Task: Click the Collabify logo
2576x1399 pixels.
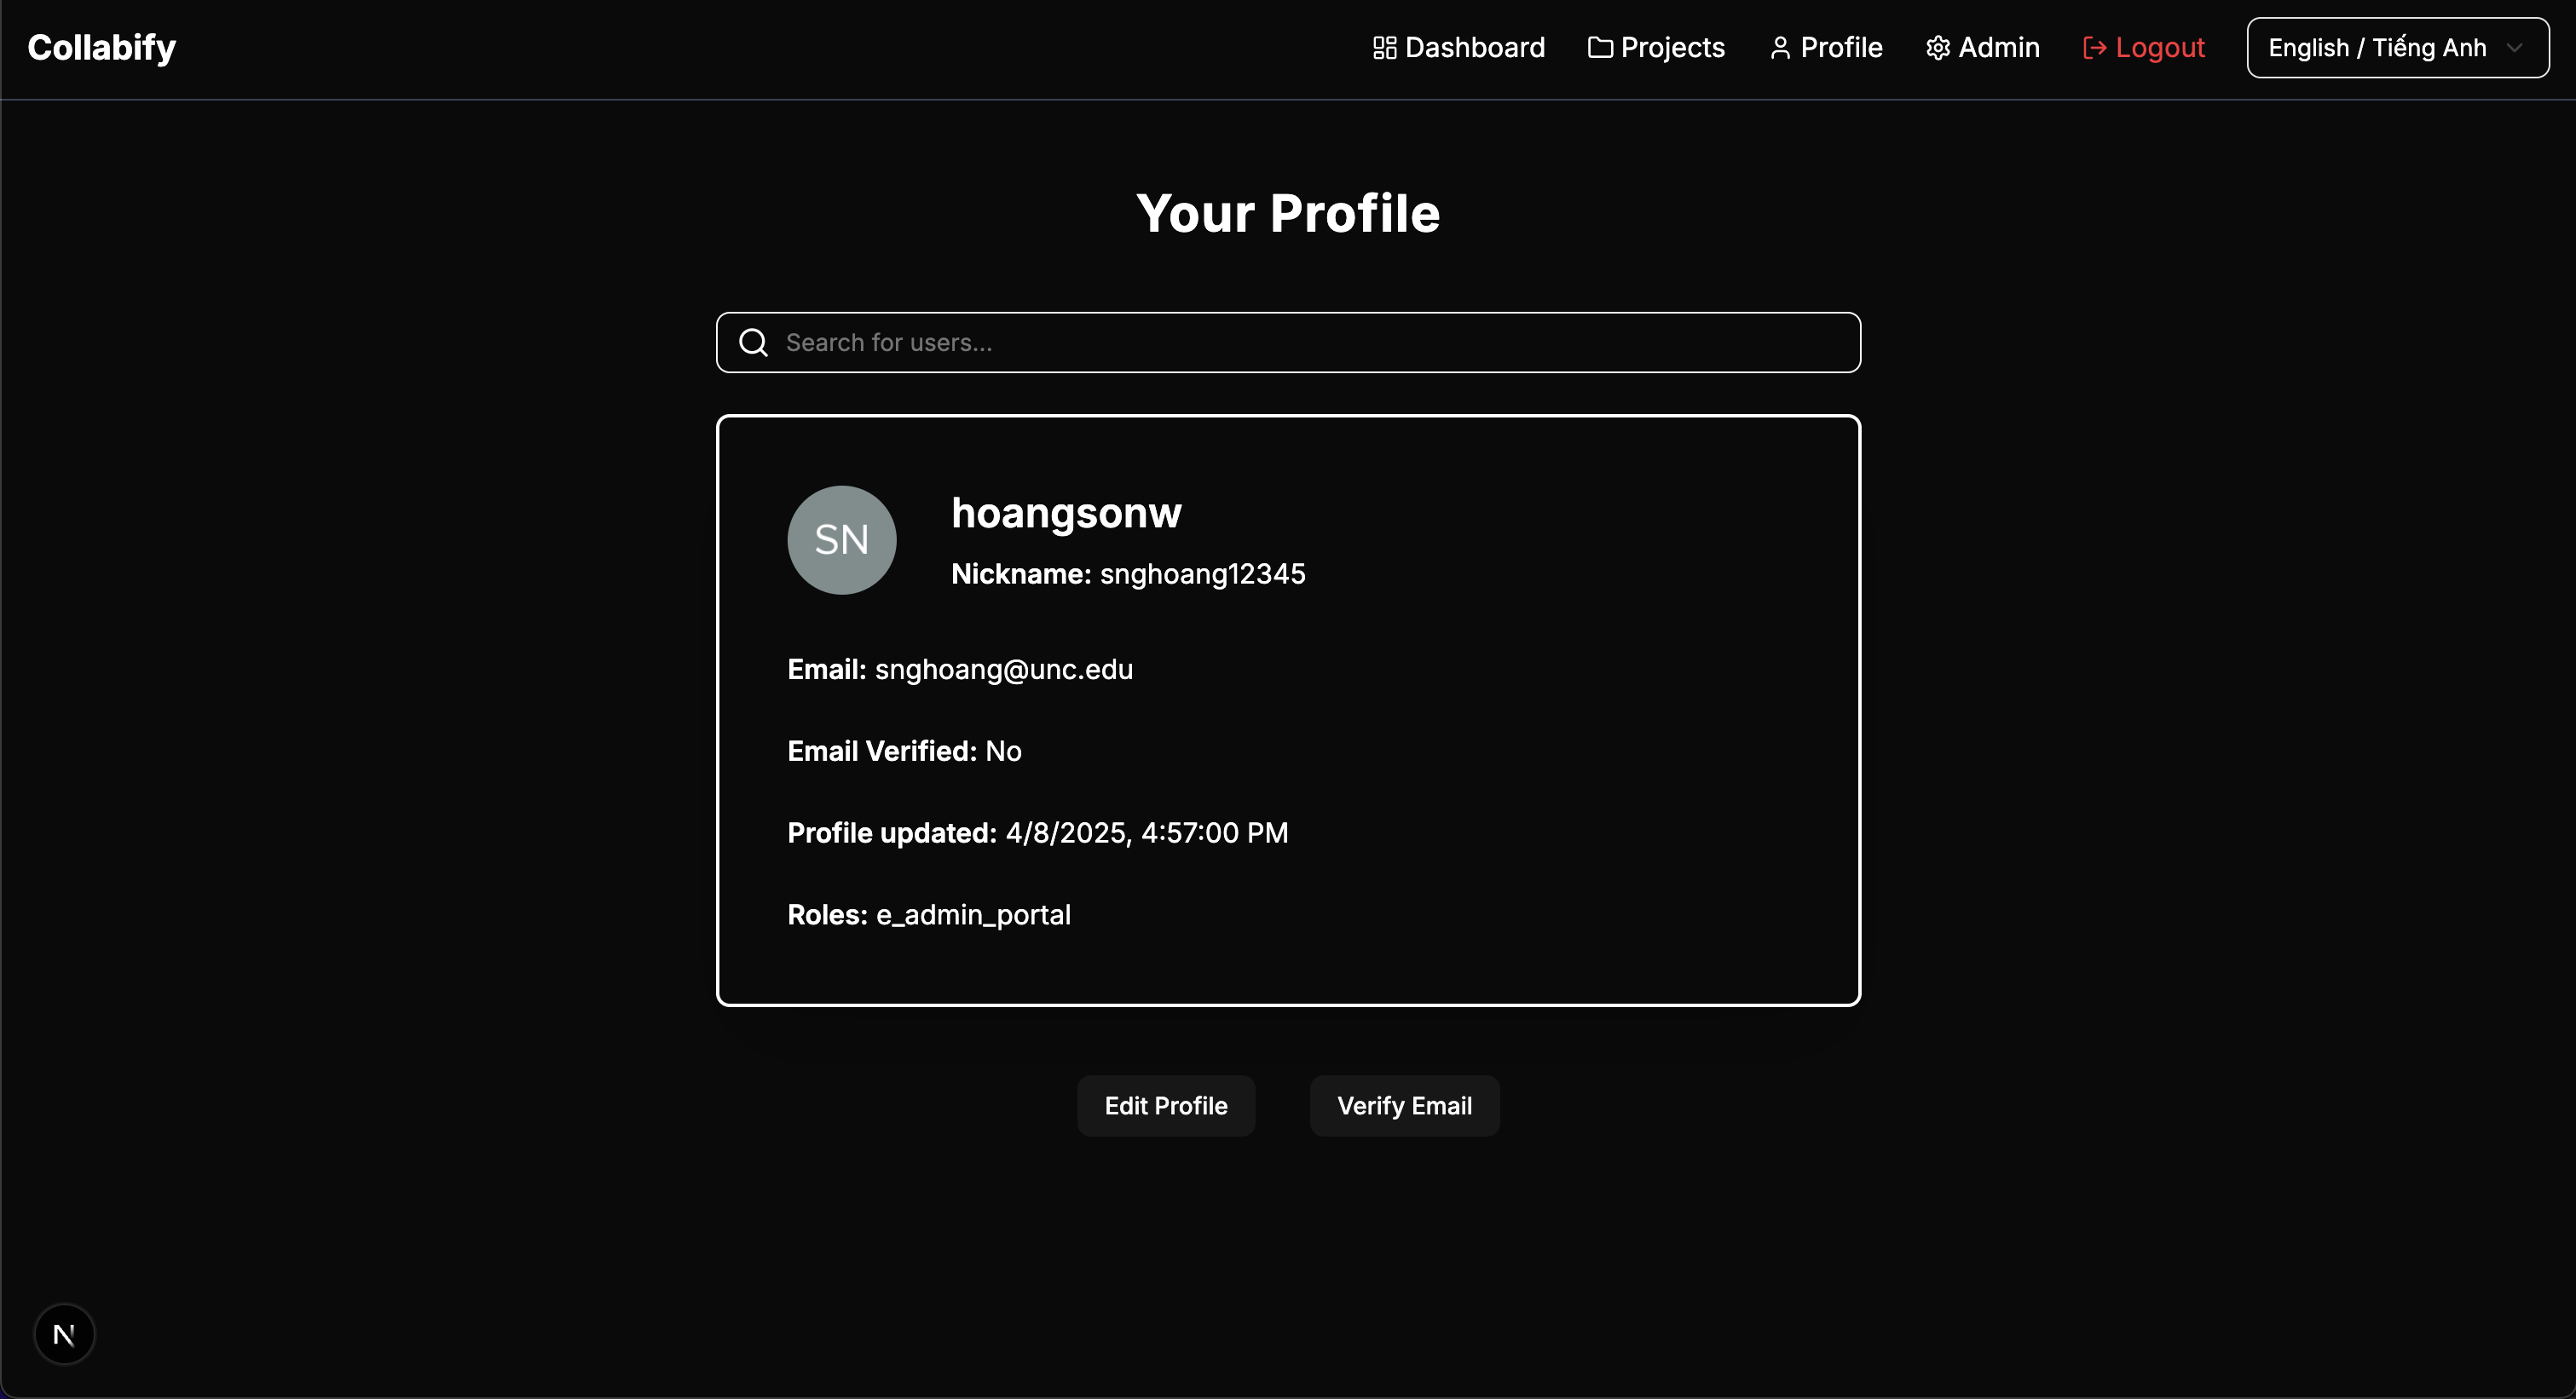Action: click(x=102, y=48)
